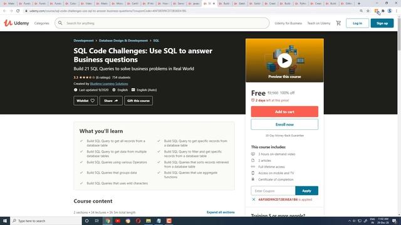Screen dimensions: 401x225
Task: Reload the current page
Action: [18, 11]
